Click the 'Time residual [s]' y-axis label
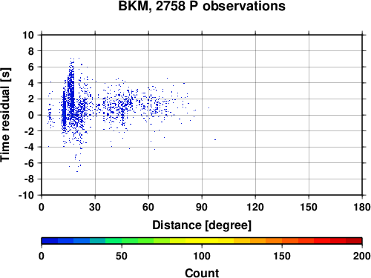 5,115
